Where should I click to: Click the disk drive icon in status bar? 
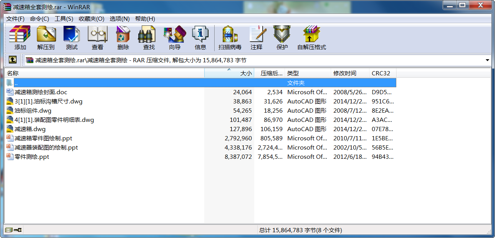8,230
